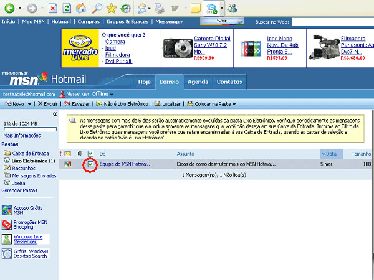374x280 pixels.
Task: Expand the Novo dropdown arrow
Action: coord(30,105)
